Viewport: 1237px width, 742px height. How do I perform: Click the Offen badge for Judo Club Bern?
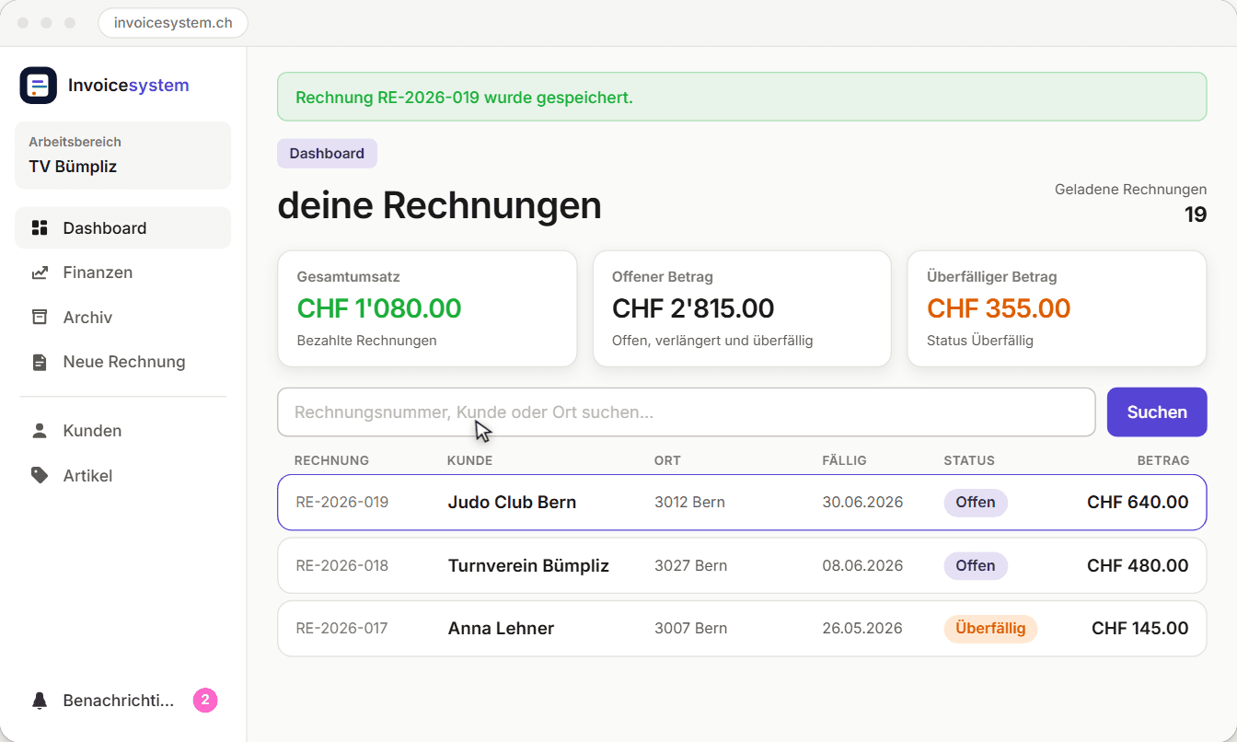976,503
